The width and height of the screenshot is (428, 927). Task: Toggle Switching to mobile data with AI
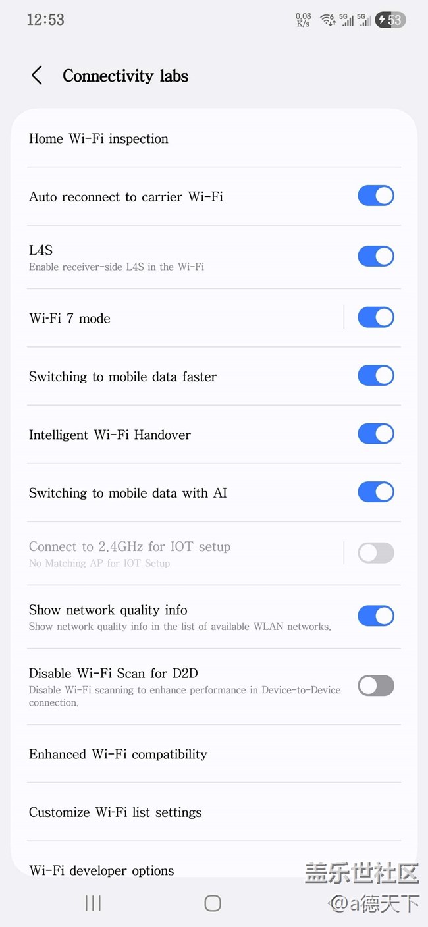(x=375, y=492)
